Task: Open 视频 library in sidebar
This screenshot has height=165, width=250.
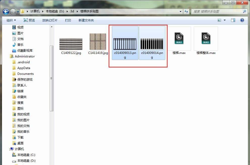Action: pyautogui.click(x=18, y=27)
